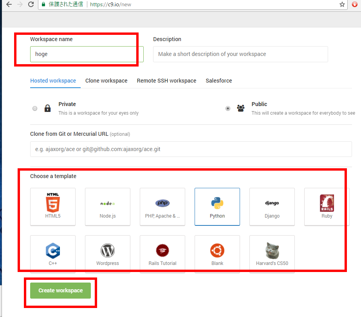The image size is (361, 317).
Task: Open the red browser extension icon
Action: [x=355, y=4]
